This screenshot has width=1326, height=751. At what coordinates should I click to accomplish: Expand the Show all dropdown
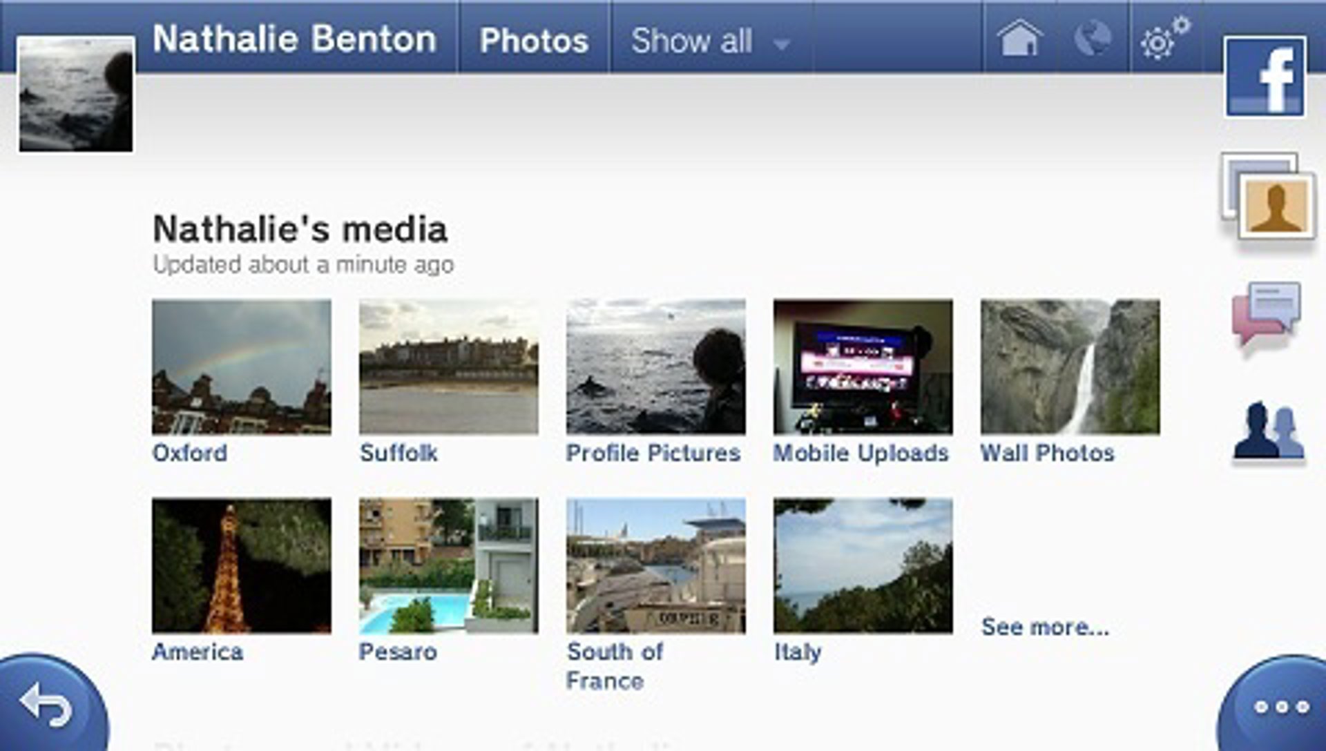710,41
